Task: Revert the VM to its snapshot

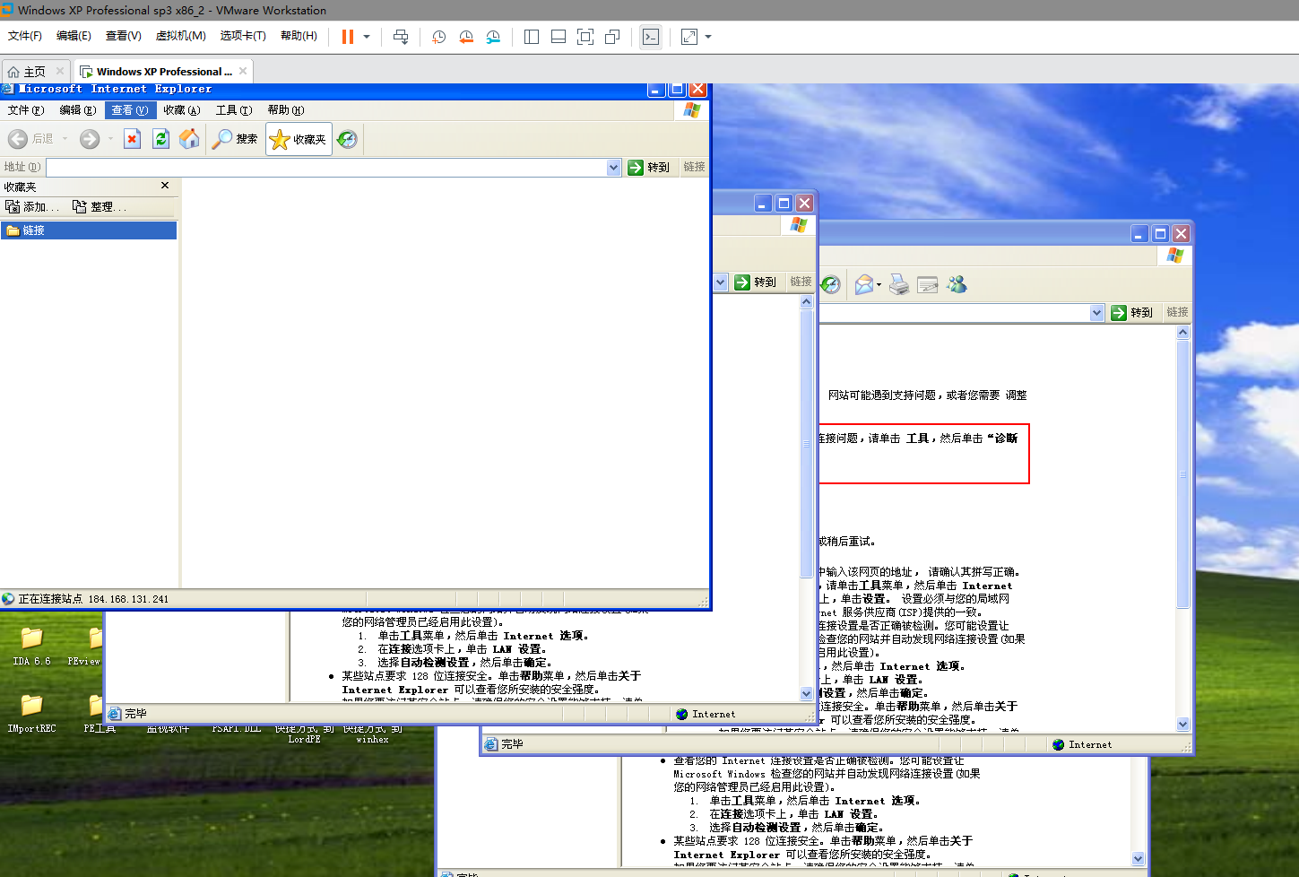Action: coord(466,37)
